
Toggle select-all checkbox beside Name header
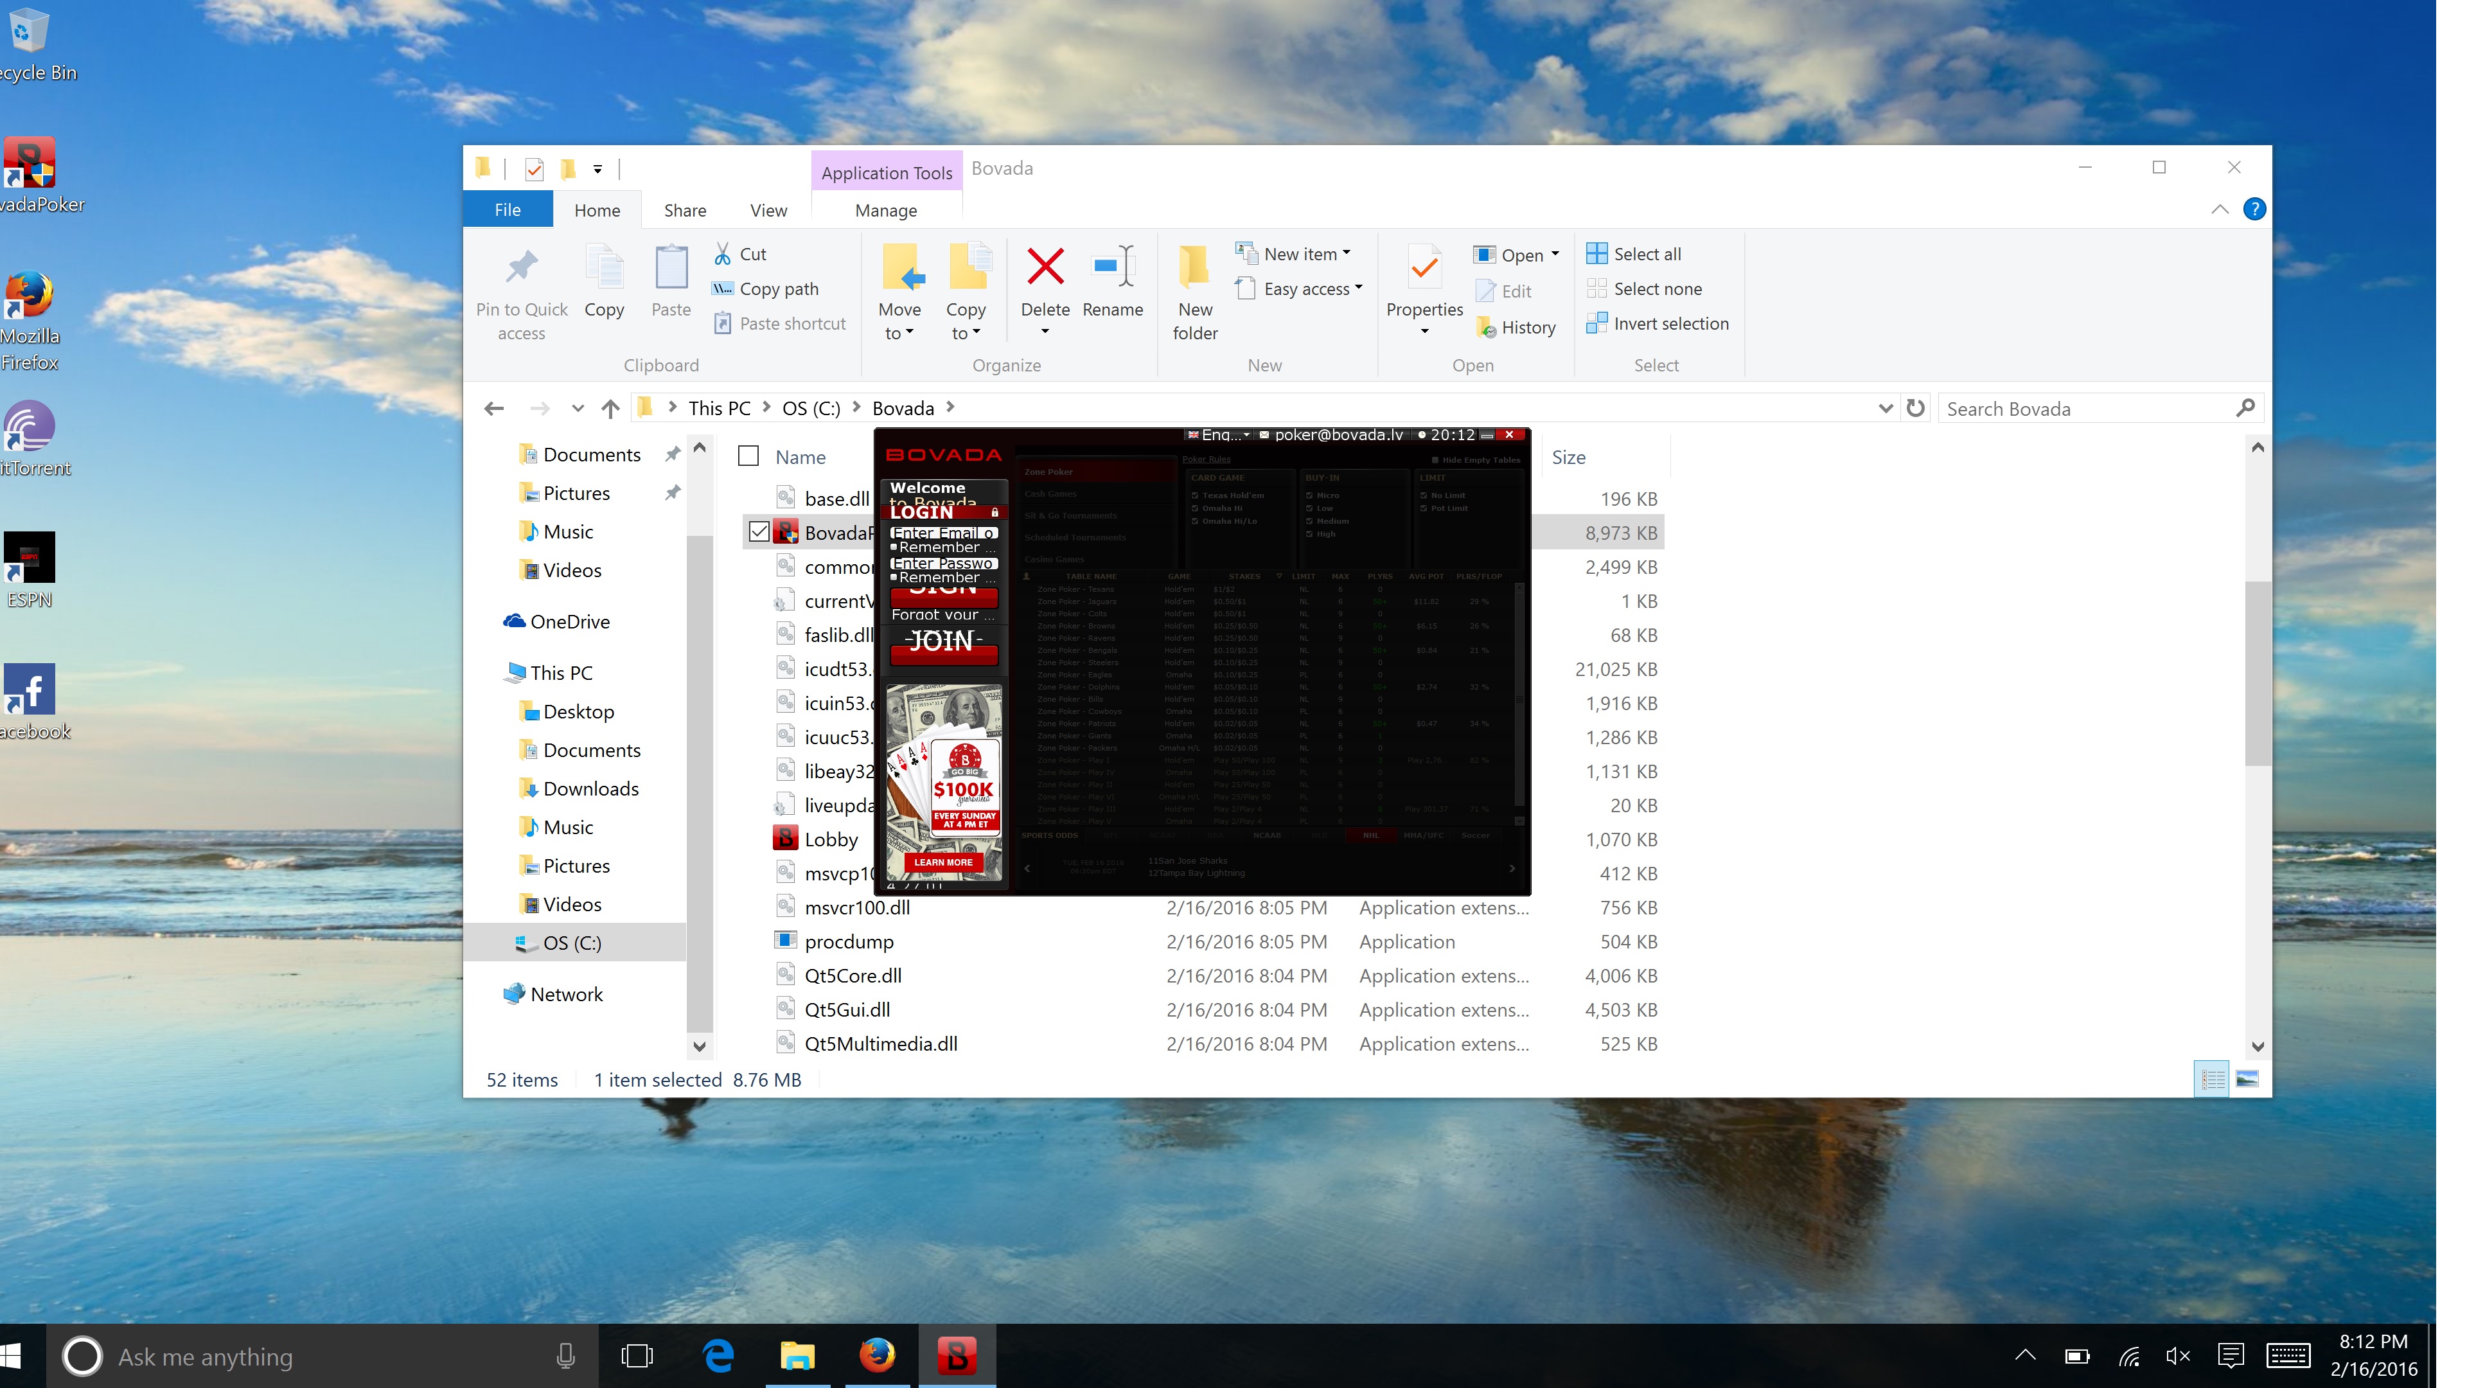pyautogui.click(x=748, y=456)
